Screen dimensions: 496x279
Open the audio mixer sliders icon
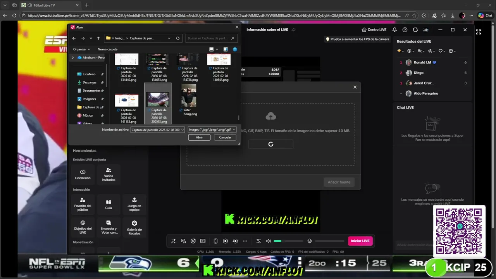click(258, 241)
